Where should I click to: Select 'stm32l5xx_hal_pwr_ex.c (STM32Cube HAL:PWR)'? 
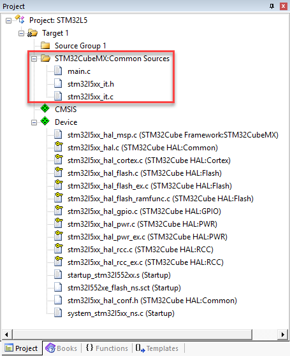(147, 237)
